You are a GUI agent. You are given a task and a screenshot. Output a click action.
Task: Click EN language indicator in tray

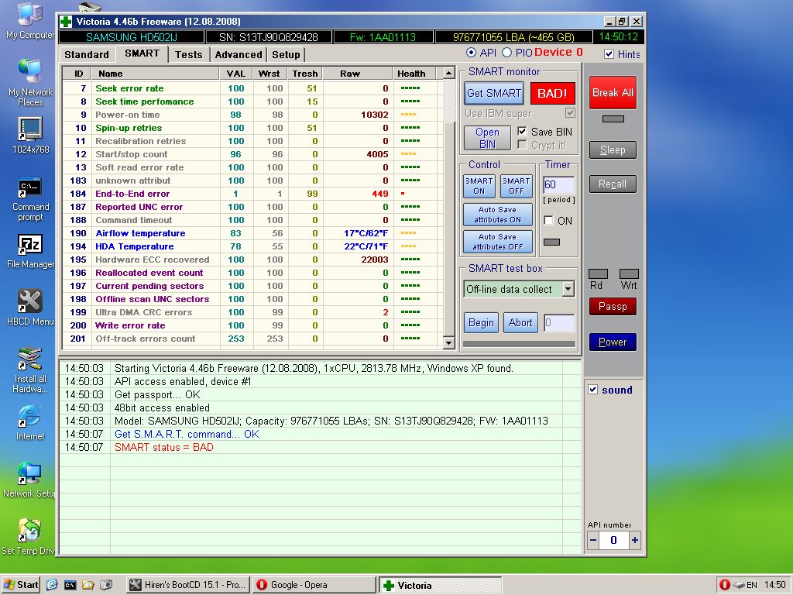[752, 586]
